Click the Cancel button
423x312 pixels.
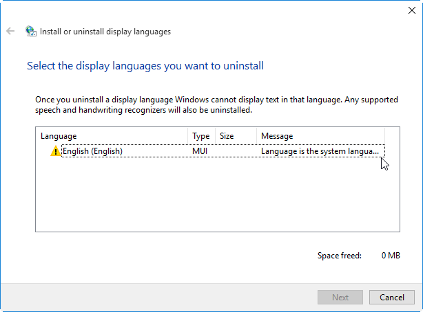pos(392,297)
